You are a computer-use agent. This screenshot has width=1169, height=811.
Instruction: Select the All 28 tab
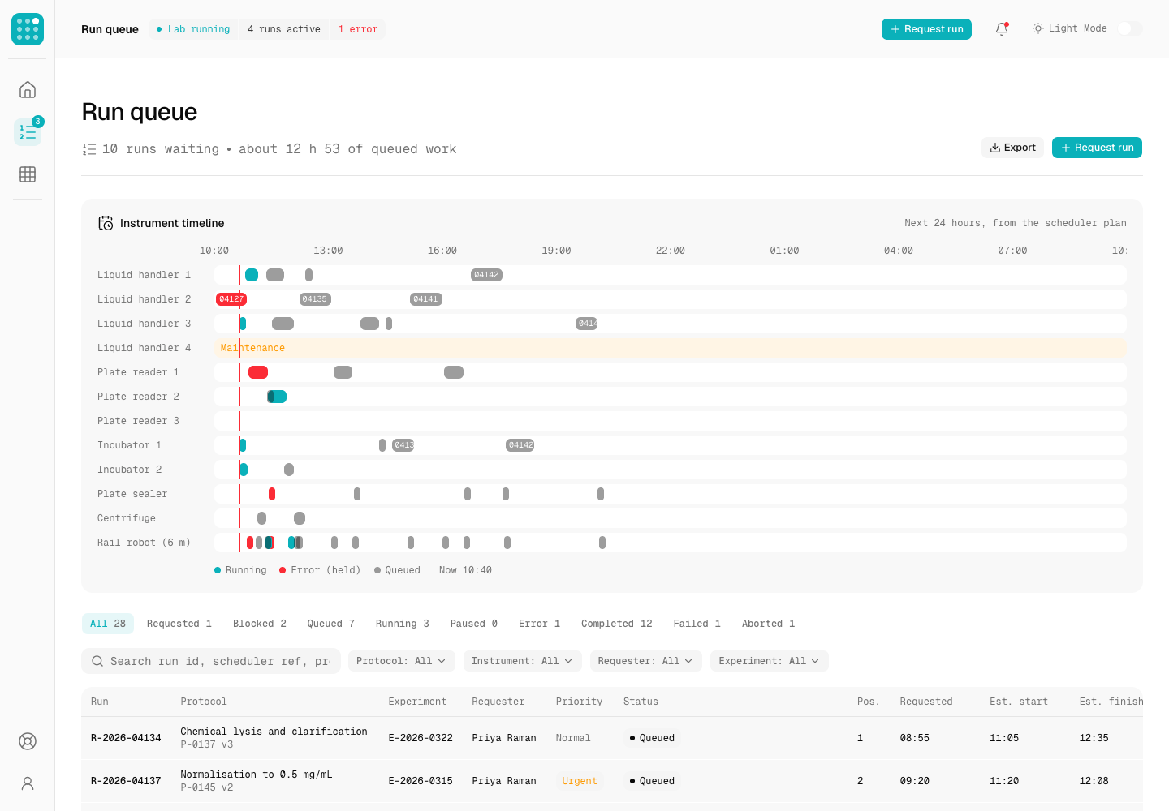108,624
